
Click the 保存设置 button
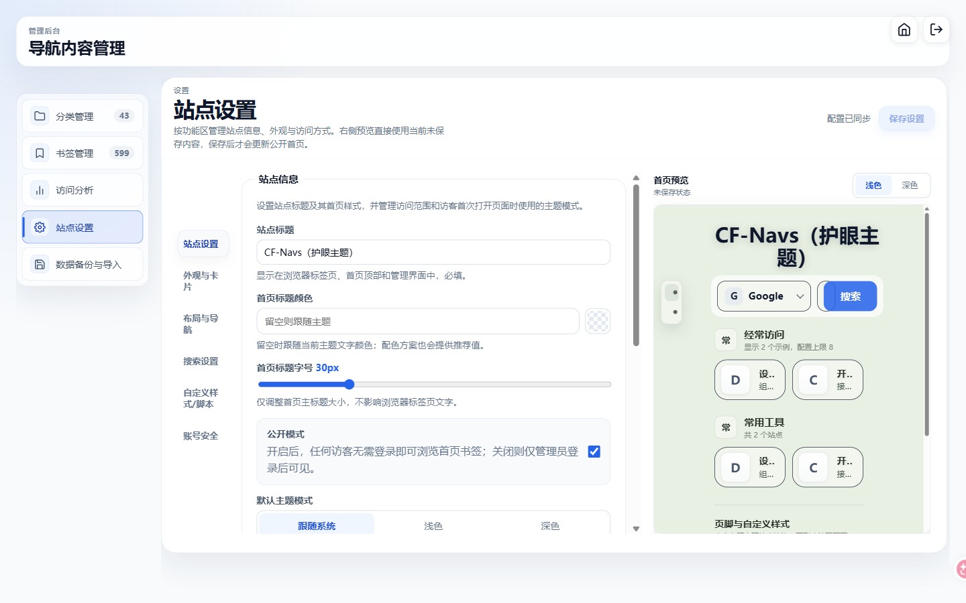tap(906, 119)
